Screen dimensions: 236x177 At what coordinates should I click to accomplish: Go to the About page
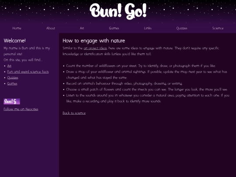(51, 28)
